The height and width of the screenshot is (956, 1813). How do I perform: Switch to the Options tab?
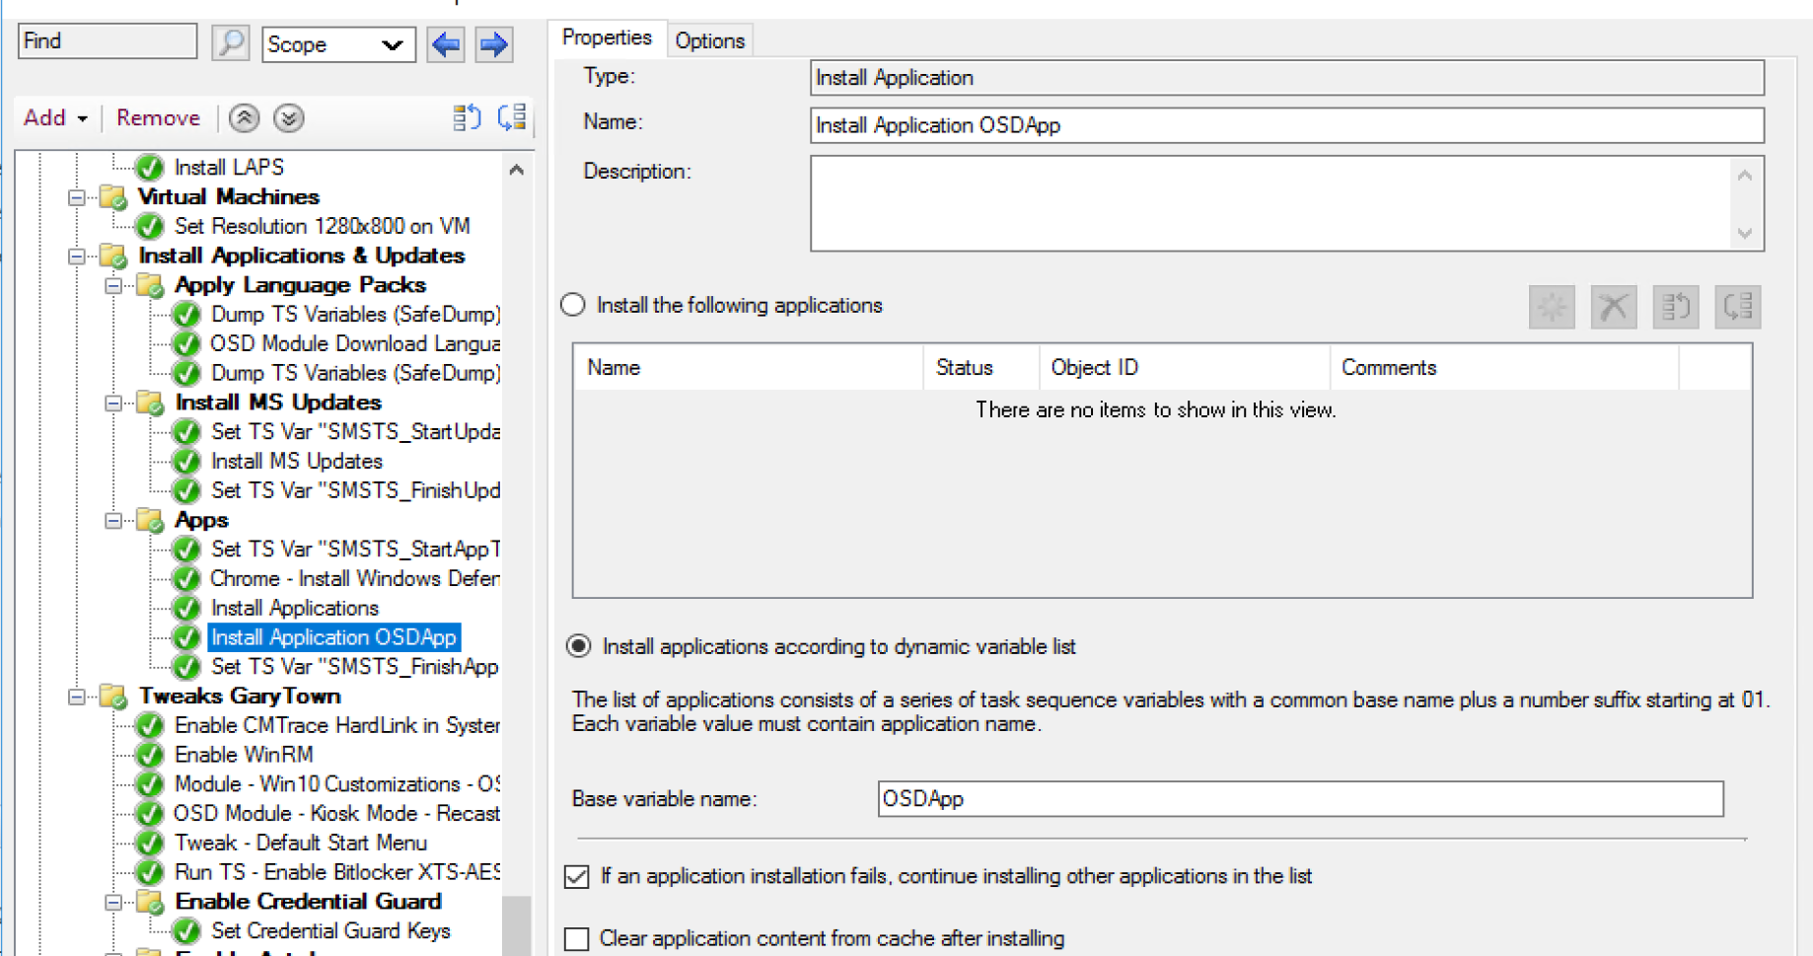(709, 40)
